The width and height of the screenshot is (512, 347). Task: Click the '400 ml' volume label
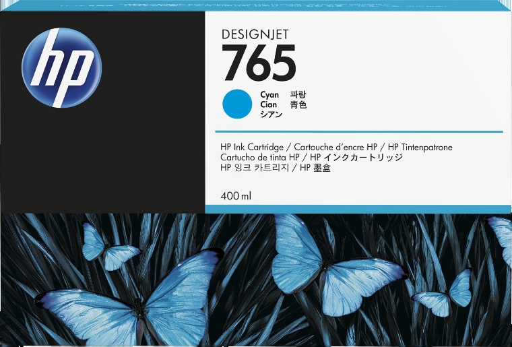pos(236,196)
